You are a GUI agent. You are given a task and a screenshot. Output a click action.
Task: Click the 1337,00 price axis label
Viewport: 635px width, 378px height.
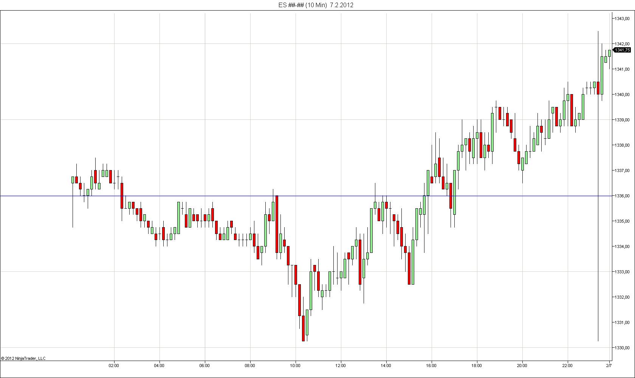pos(622,170)
